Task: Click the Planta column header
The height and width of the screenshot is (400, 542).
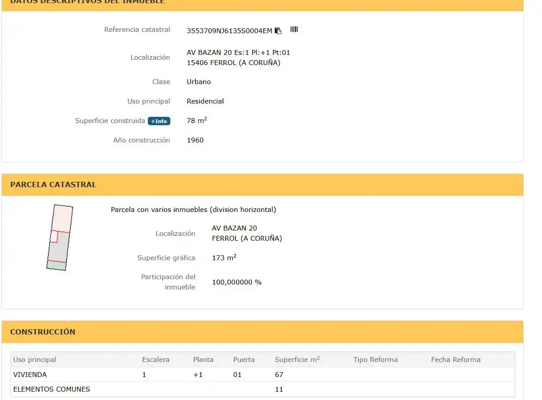Action: point(204,360)
